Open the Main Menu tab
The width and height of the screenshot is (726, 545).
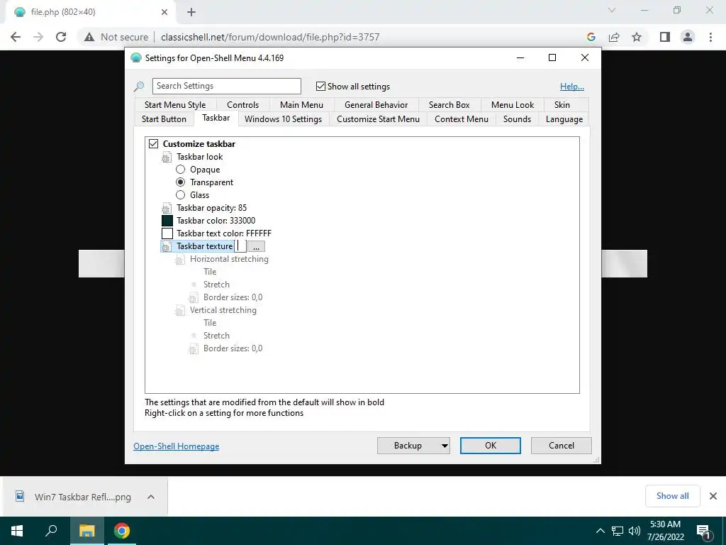click(301, 105)
